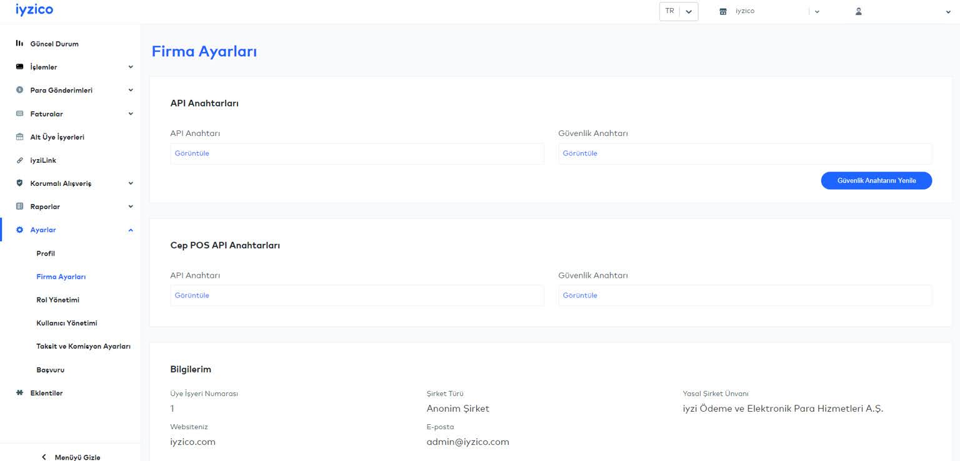The height and width of the screenshot is (461, 960).
Task: Click the user profile icon in header
Action: pyautogui.click(x=859, y=11)
